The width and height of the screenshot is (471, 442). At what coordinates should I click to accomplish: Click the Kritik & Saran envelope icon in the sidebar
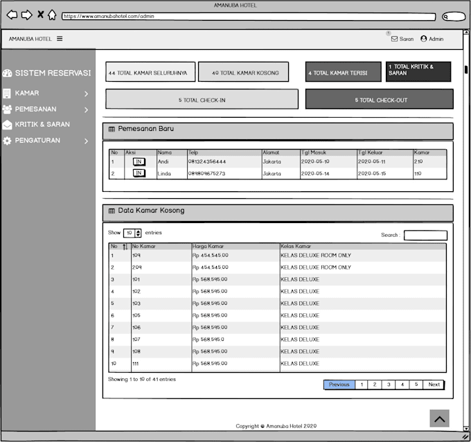(x=7, y=125)
